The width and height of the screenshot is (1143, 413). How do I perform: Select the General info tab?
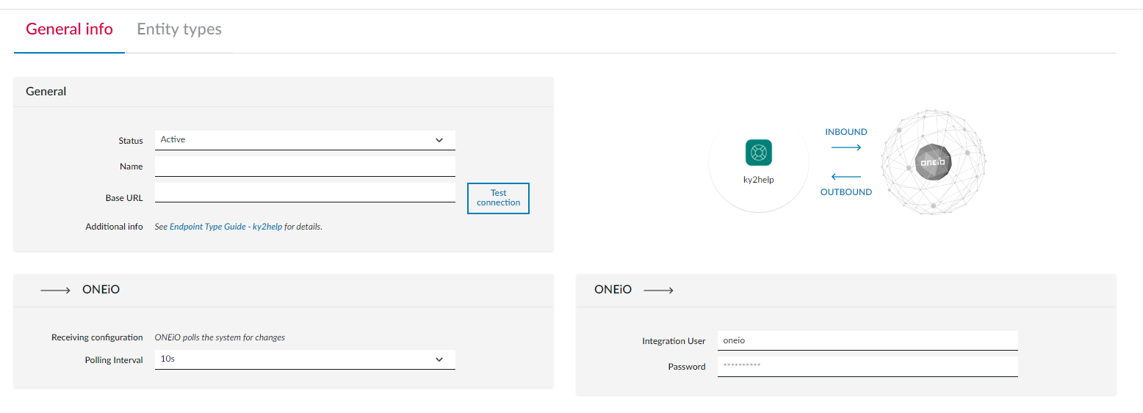click(x=69, y=29)
